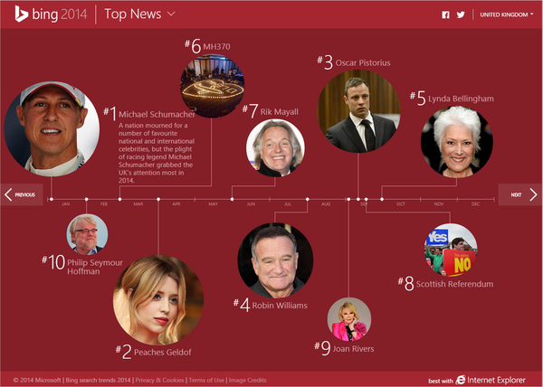Click the #8 Scottish Referendum label
The image size is (543, 387).
click(x=445, y=284)
